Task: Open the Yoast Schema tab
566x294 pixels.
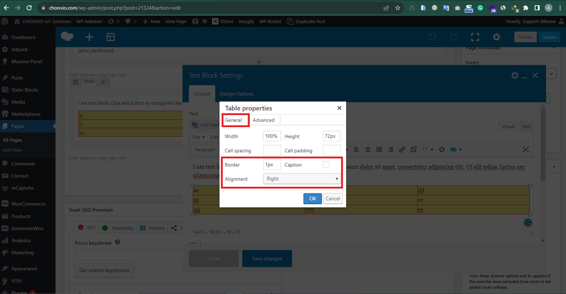Action: point(152,228)
